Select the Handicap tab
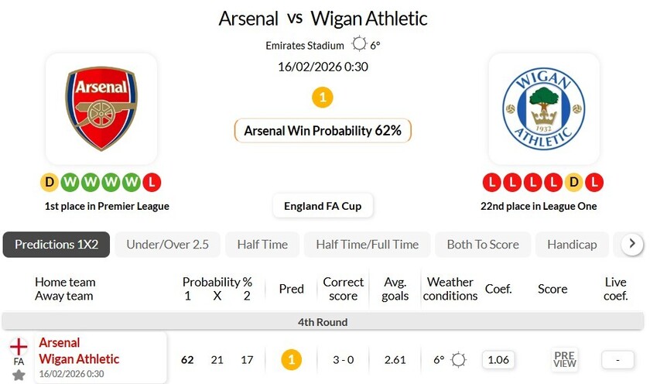This screenshot has height=384, width=650. point(572,245)
